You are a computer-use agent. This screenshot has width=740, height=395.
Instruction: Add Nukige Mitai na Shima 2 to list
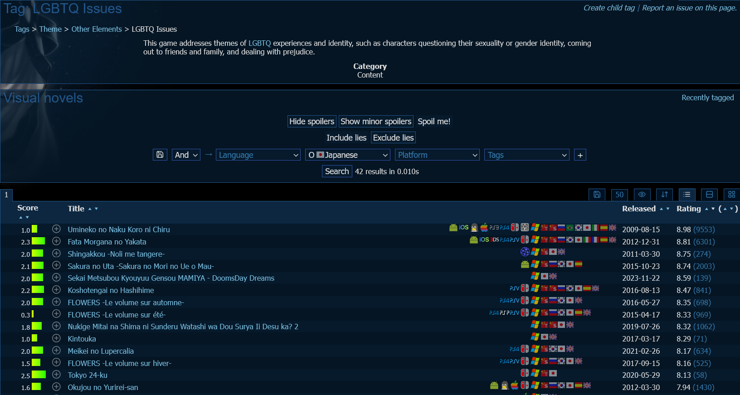56,326
